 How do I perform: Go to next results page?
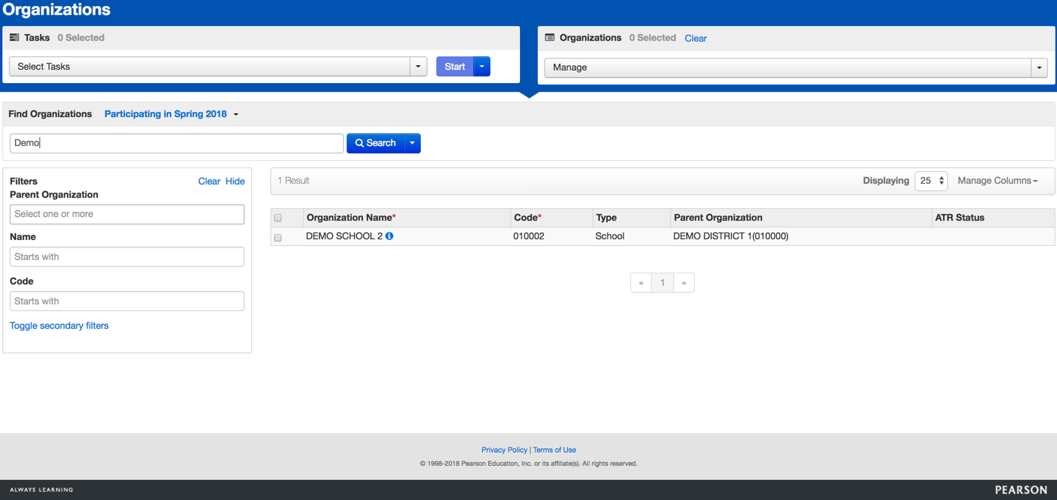(x=684, y=283)
